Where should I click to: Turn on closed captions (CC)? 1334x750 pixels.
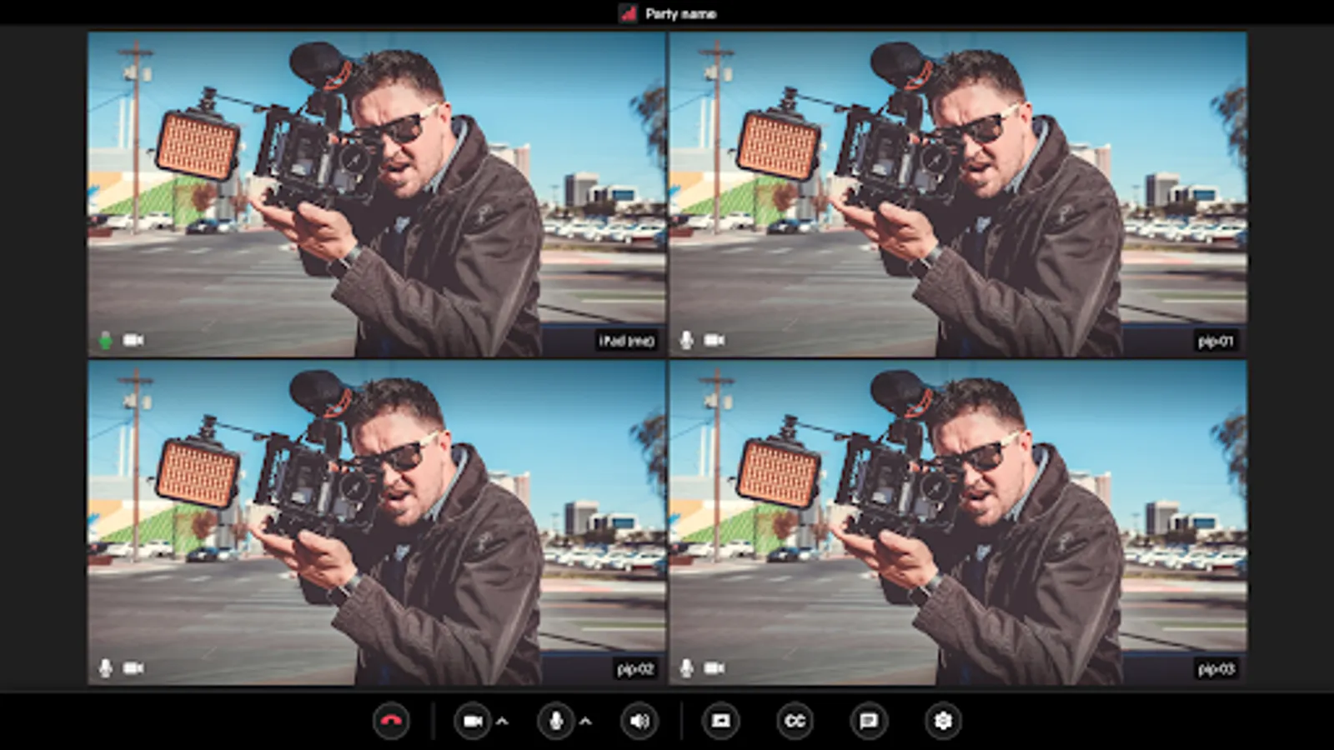(795, 721)
